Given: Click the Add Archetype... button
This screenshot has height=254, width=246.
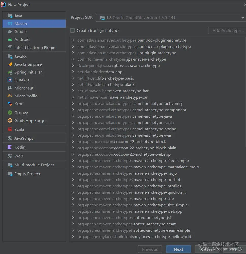Looking at the screenshot, I should tap(227, 30).
